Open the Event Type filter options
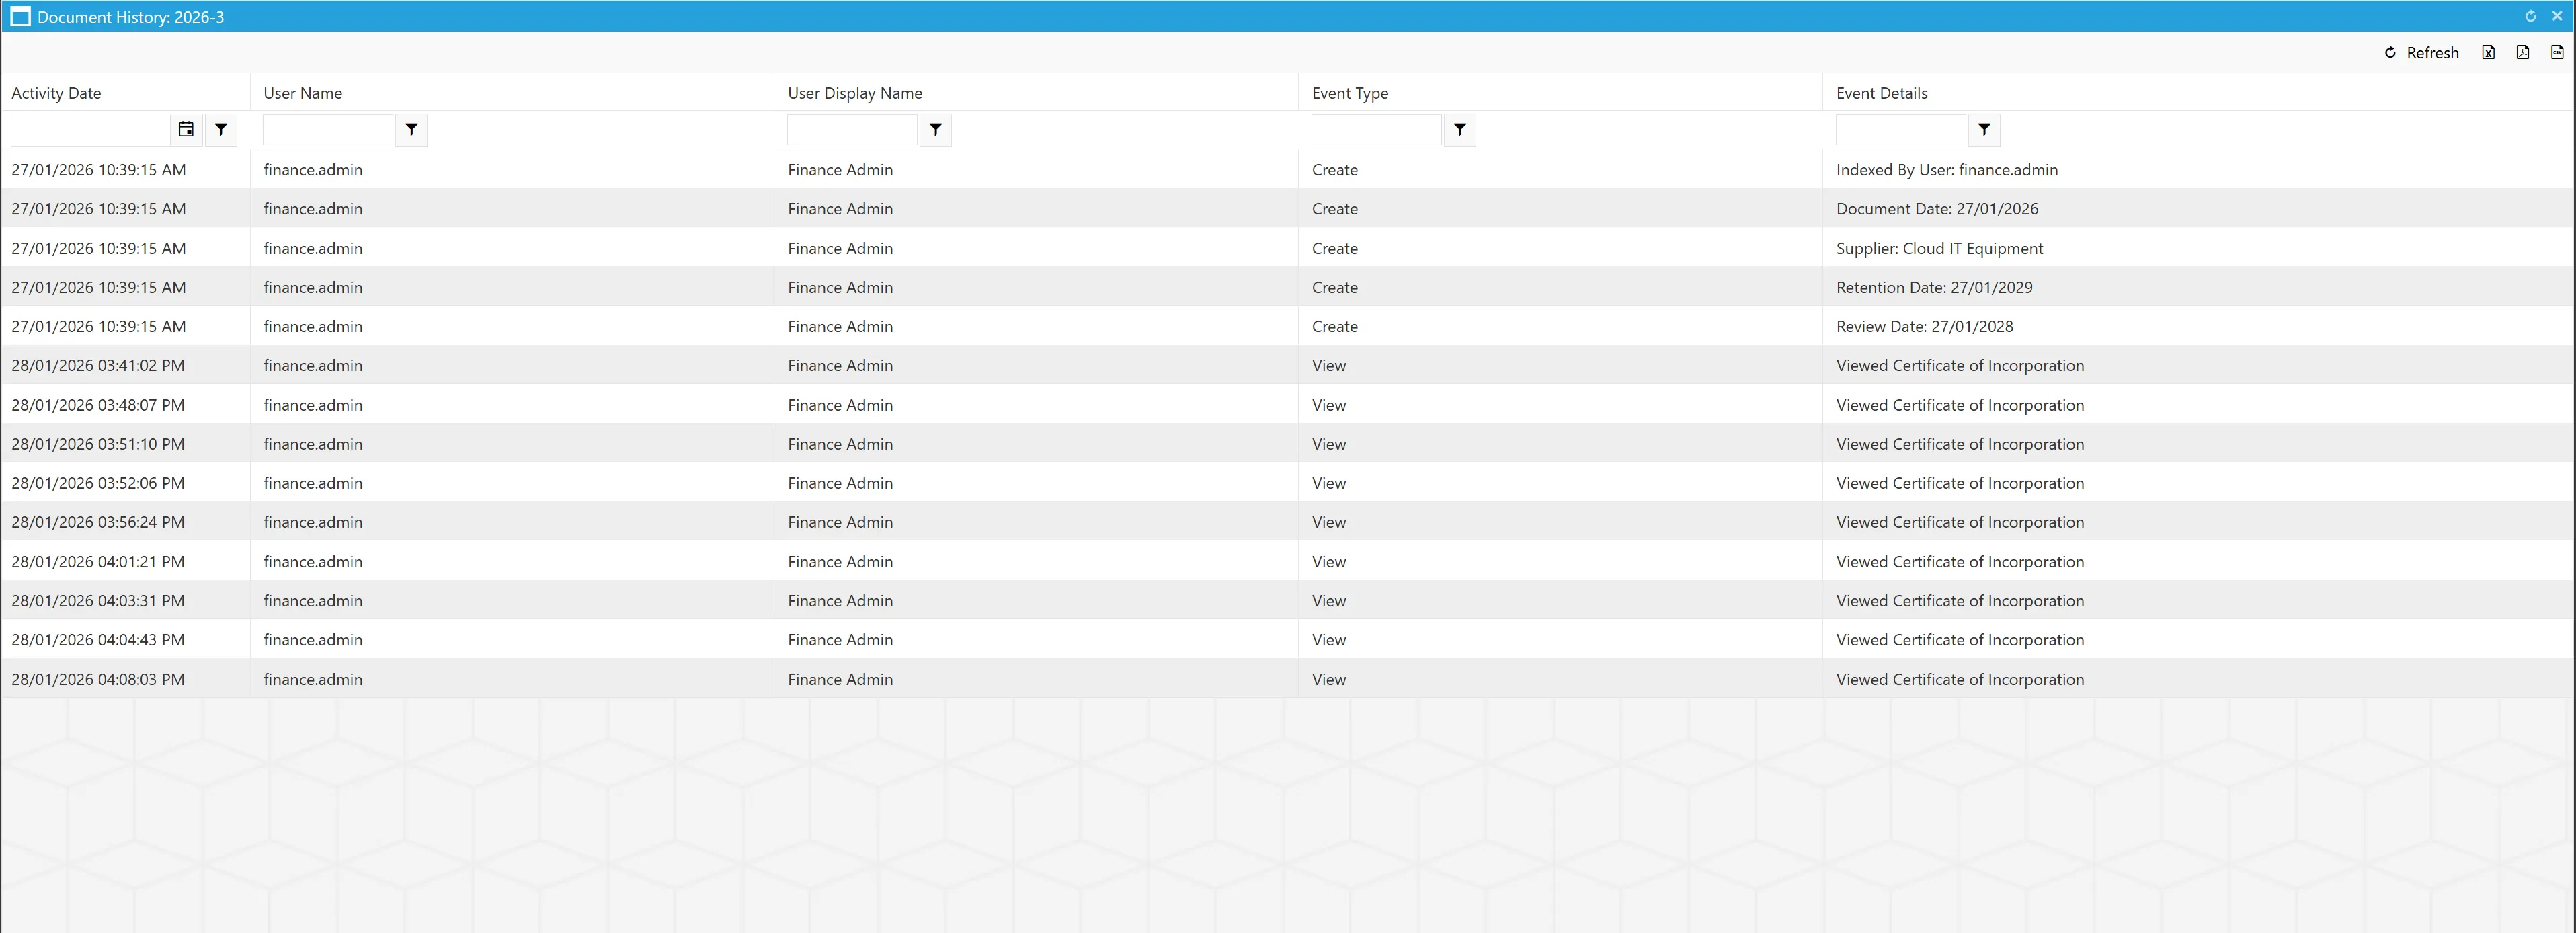Screen dimensions: 2576x933 click(x=1460, y=130)
